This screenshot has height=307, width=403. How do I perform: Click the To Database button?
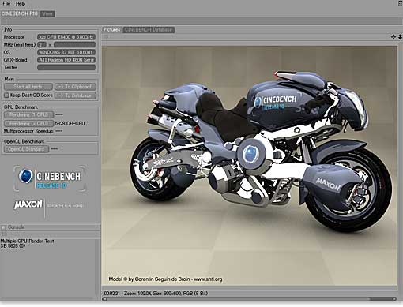[x=75, y=95]
